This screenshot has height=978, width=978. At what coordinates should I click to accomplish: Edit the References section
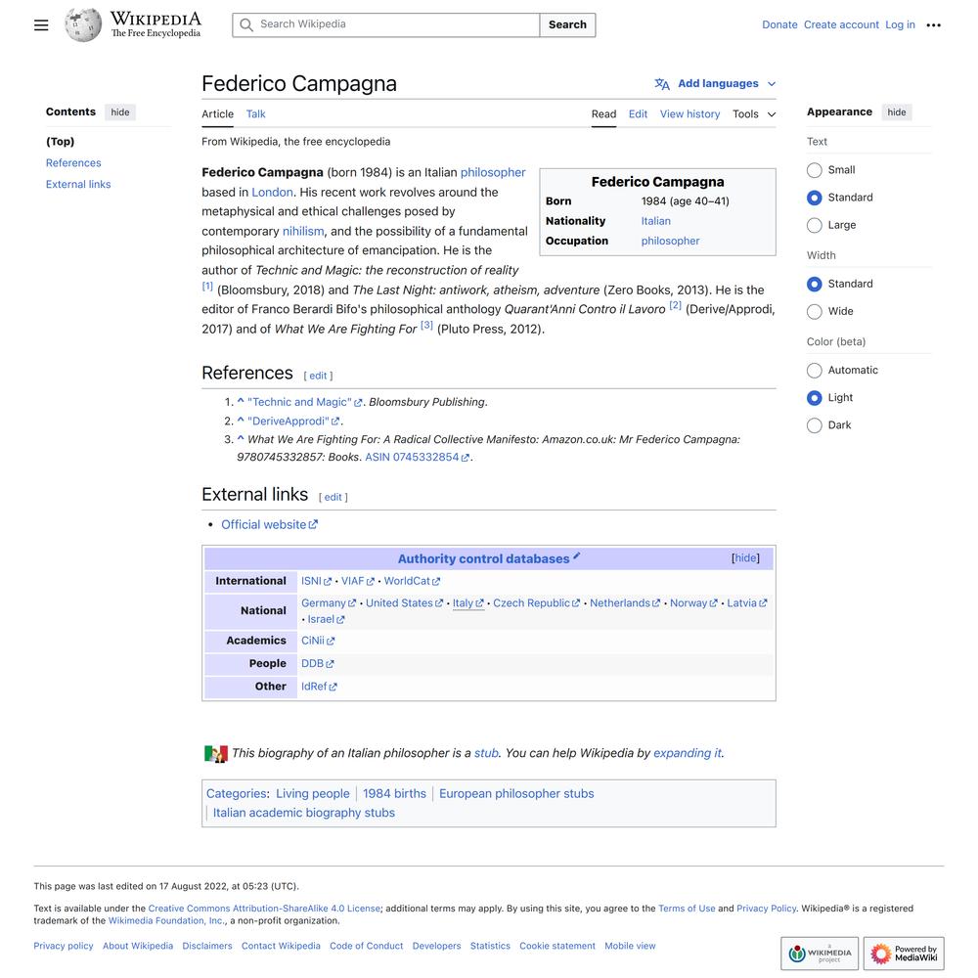pyautogui.click(x=318, y=376)
